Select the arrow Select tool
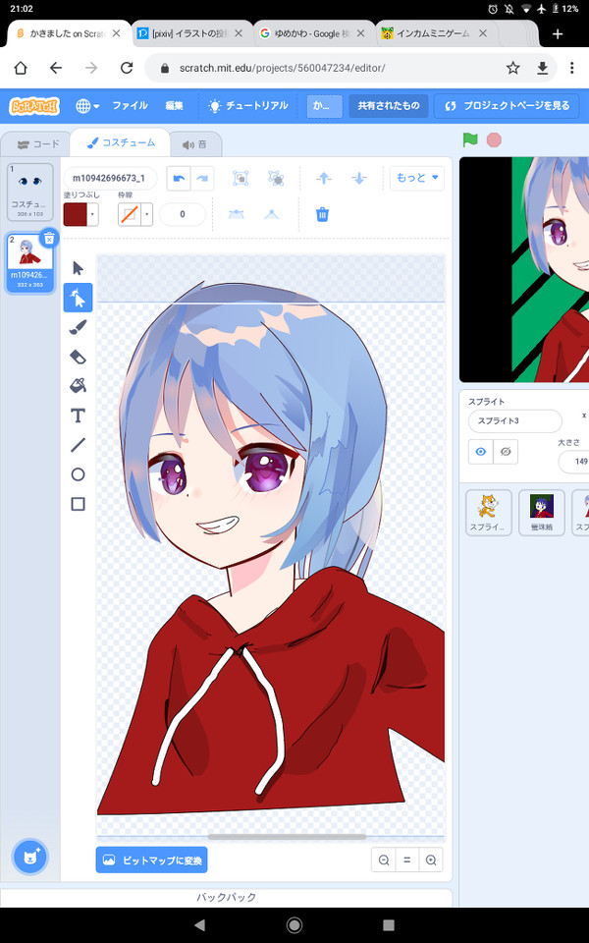Viewport: 589px width, 943px height. point(79,268)
